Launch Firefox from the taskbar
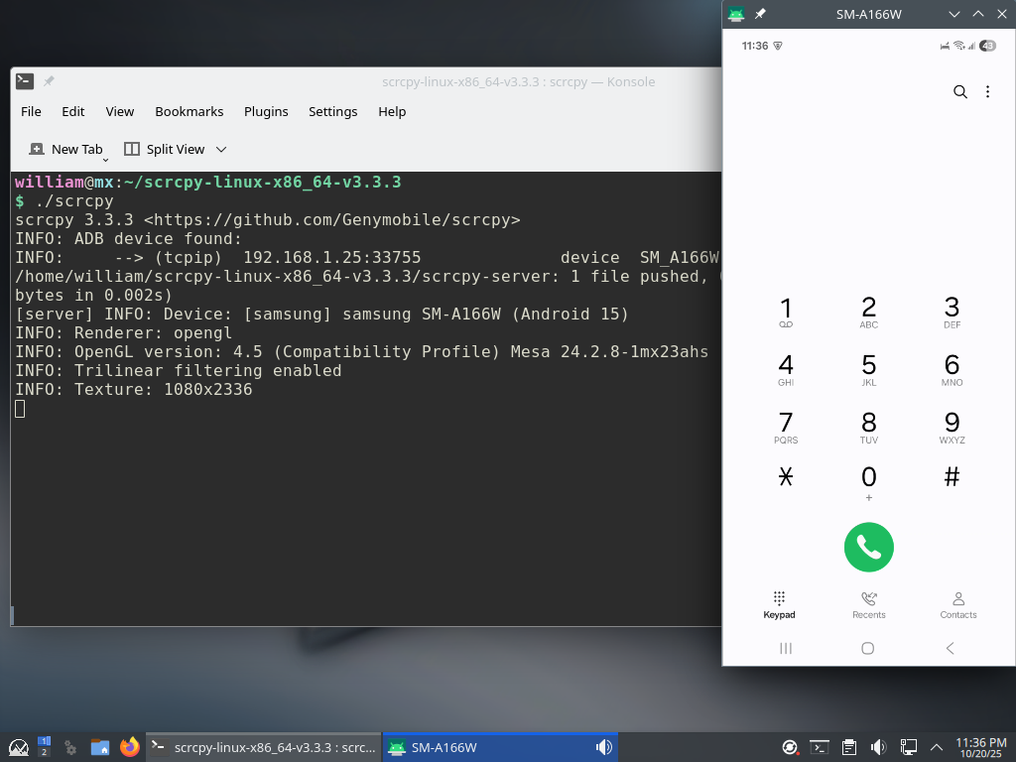1016x762 pixels. coord(130,747)
